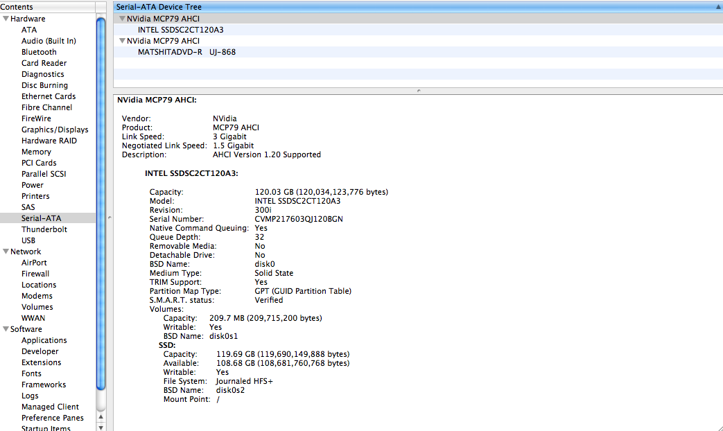Open Diagnostics entry
The height and width of the screenshot is (431, 723).
coord(43,74)
